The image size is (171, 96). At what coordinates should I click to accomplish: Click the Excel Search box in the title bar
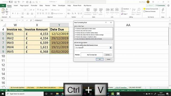[85, 2]
